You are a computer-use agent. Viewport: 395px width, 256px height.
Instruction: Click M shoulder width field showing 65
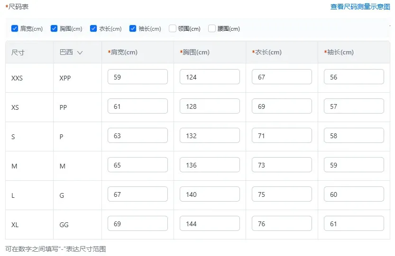coord(138,165)
